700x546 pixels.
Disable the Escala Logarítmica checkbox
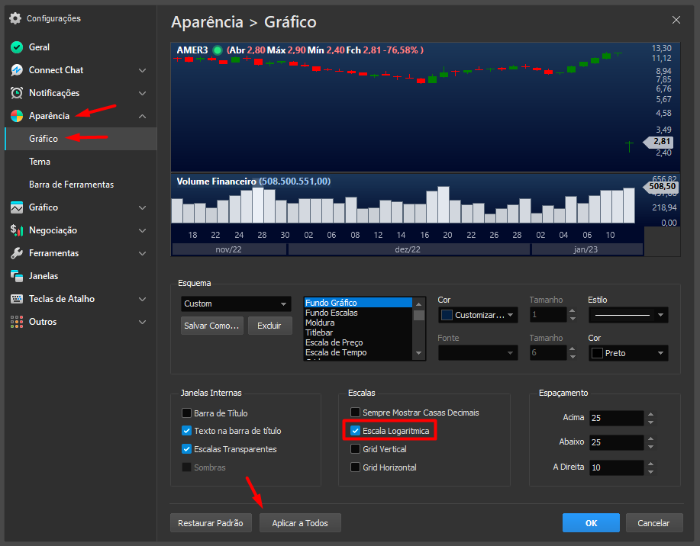click(355, 431)
